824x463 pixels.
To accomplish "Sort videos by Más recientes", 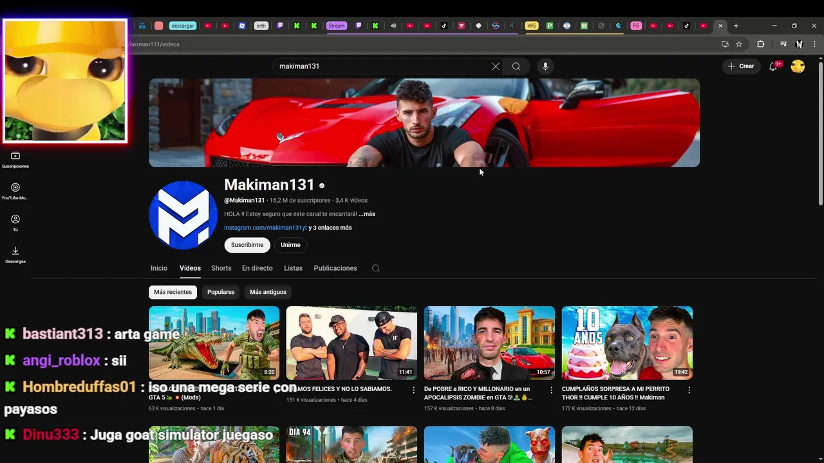I will (173, 292).
